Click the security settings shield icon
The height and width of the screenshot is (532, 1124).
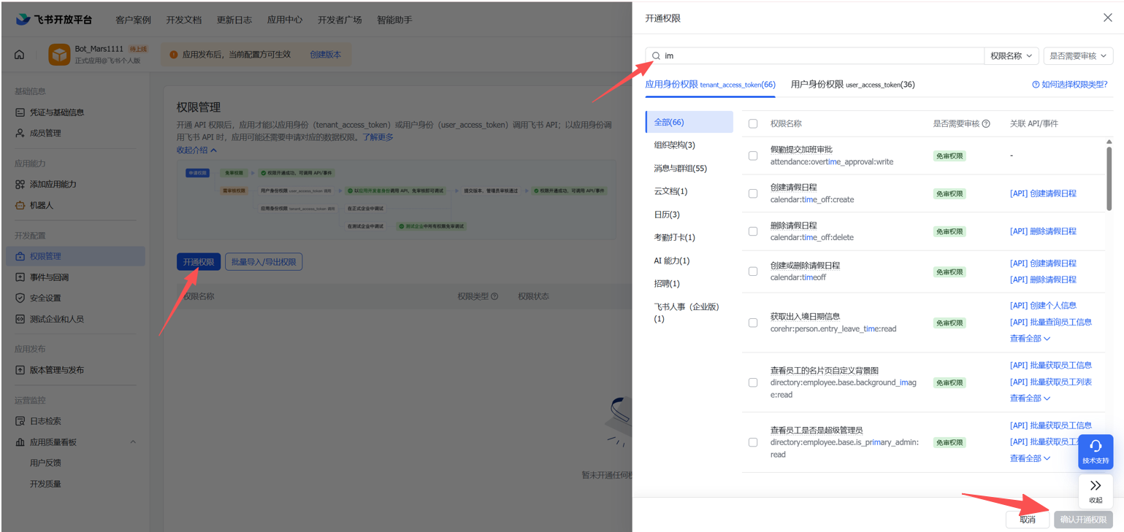coord(20,298)
